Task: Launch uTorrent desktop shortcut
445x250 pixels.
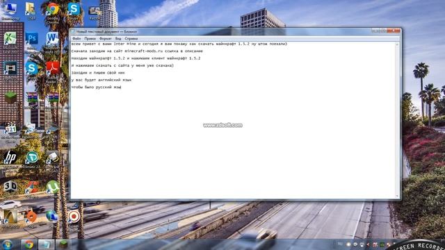Action: click(x=53, y=187)
